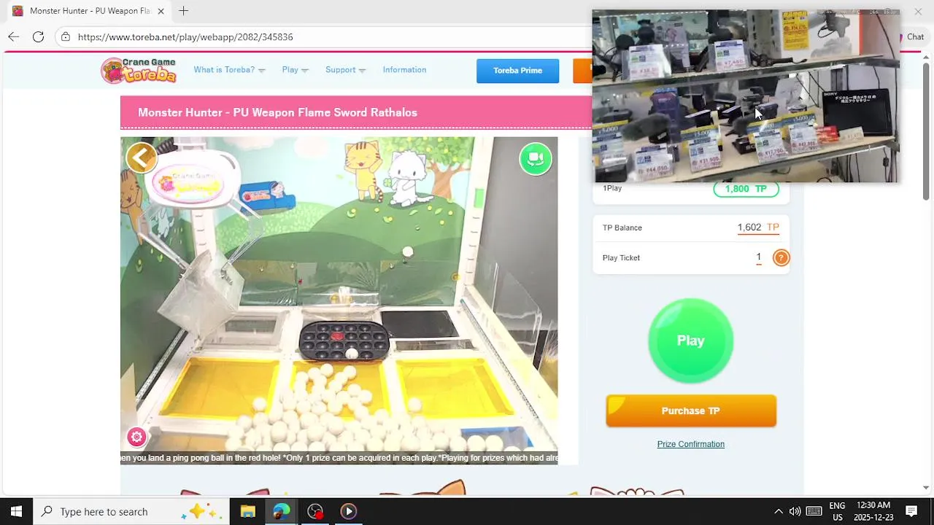Open volume control in system tray
The width and height of the screenshot is (934, 525).
tap(795, 511)
